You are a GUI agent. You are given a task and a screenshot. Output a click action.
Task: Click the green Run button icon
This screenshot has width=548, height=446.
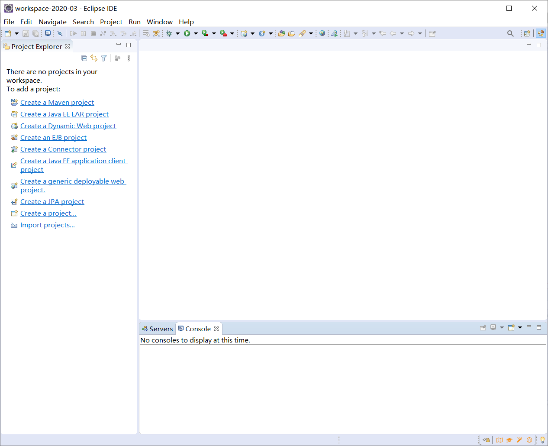coord(187,33)
